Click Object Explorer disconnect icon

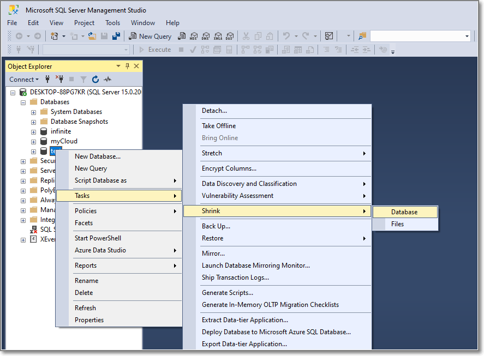(59, 79)
